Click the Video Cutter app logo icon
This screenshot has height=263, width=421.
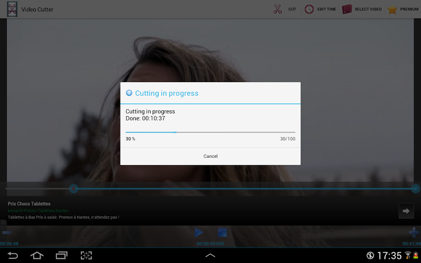pyautogui.click(x=12, y=9)
